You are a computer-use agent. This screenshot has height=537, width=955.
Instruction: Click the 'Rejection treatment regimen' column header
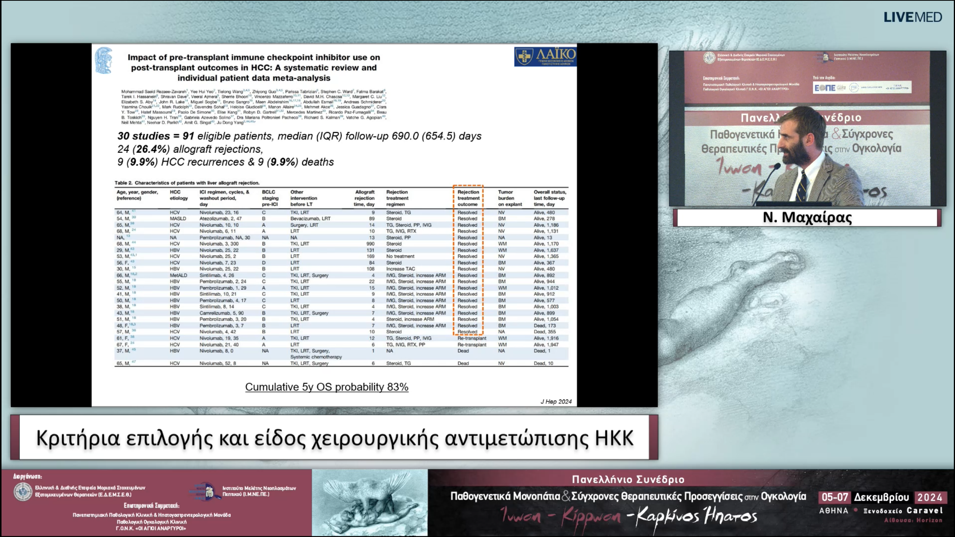point(397,198)
